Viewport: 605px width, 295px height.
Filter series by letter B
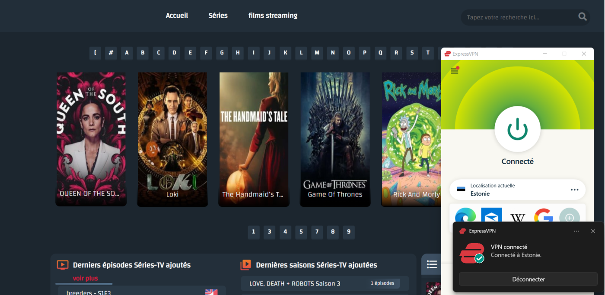tap(143, 53)
